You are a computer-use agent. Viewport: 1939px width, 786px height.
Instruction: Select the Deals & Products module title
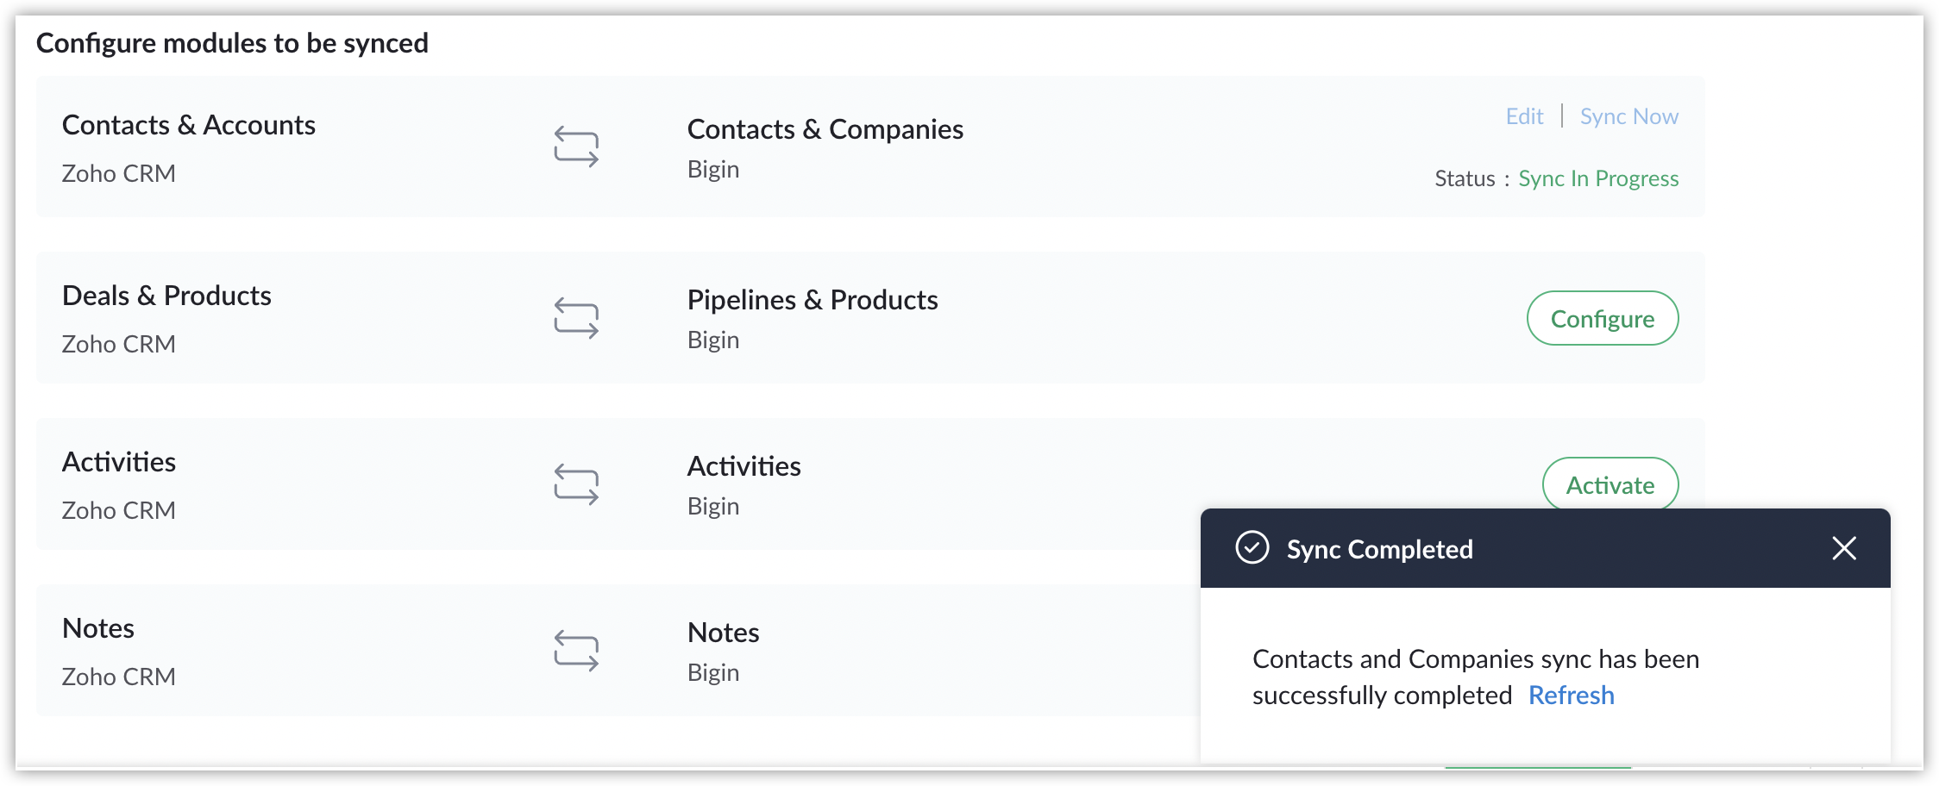coord(166,296)
